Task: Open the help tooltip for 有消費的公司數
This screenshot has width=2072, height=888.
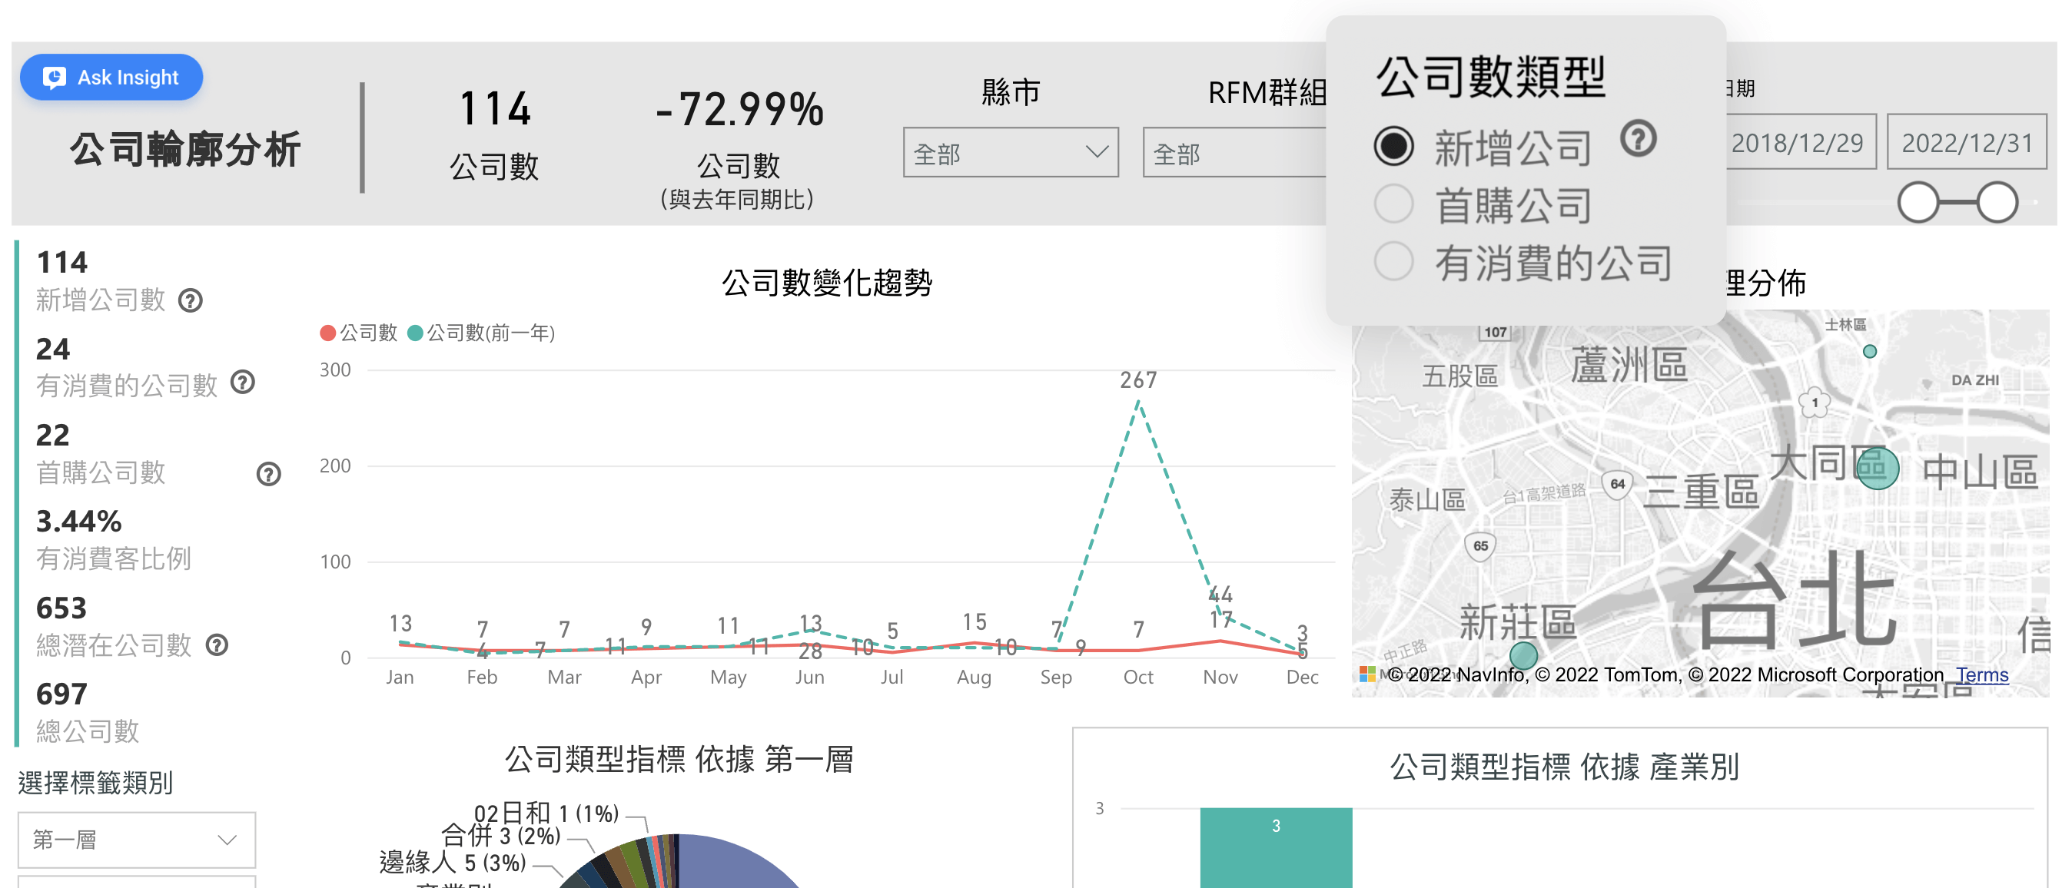Action: coord(242,384)
